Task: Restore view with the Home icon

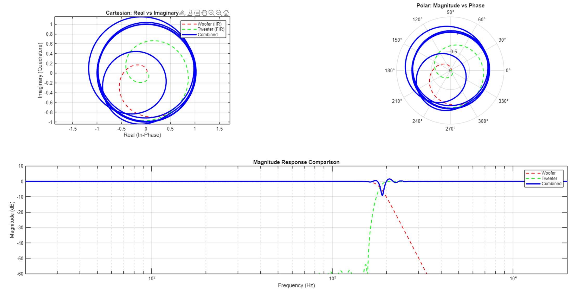Action: tap(226, 13)
